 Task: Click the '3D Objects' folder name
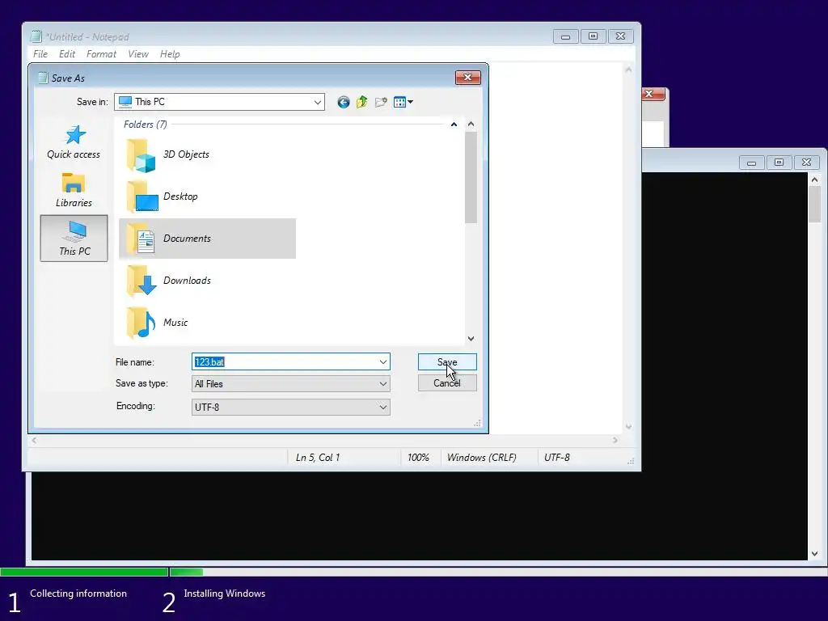186,154
